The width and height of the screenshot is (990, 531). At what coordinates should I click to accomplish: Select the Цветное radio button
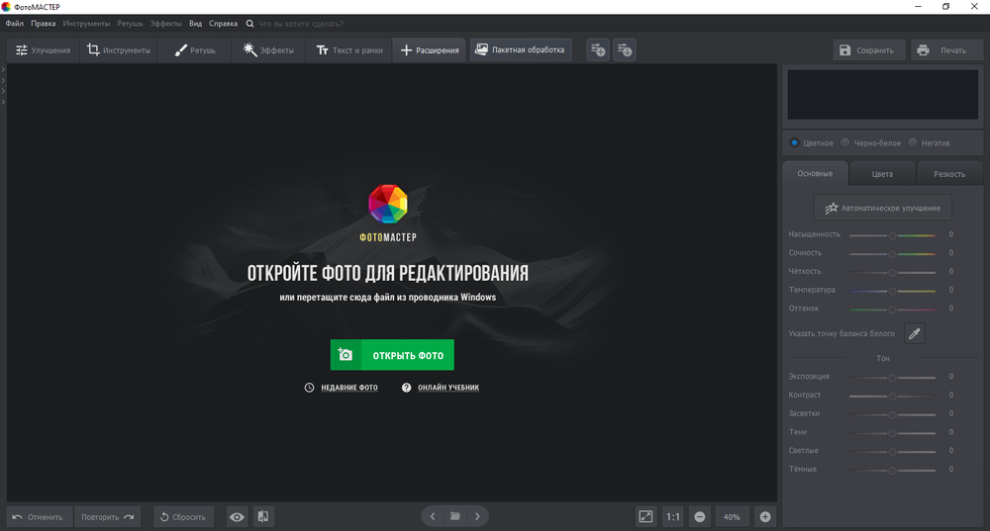[794, 143]
